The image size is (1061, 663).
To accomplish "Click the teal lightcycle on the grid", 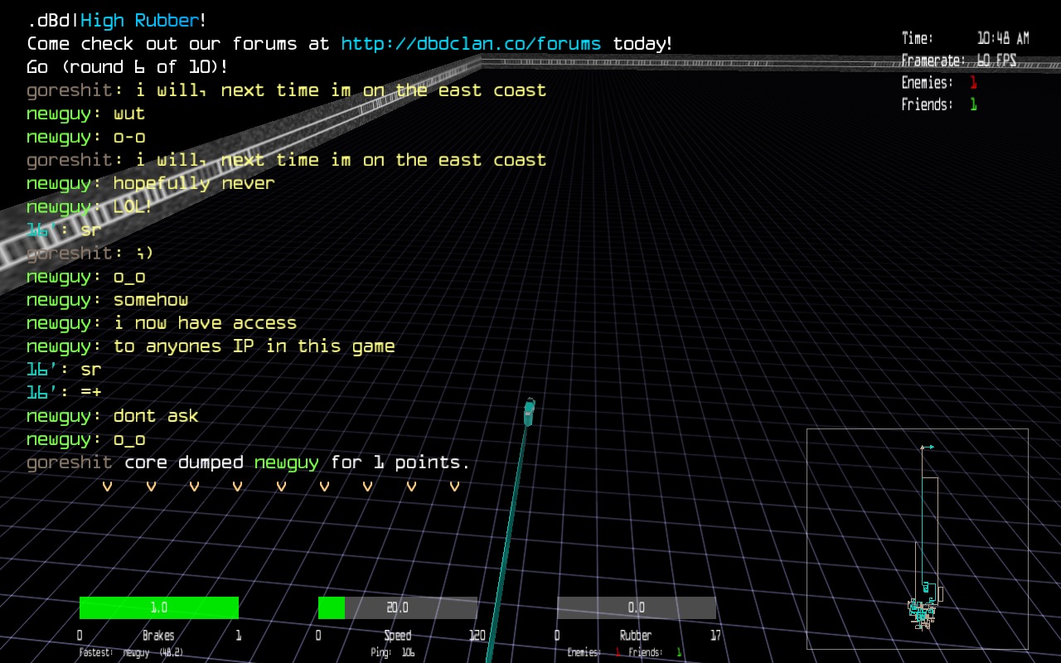I will [x=529, y=411].
